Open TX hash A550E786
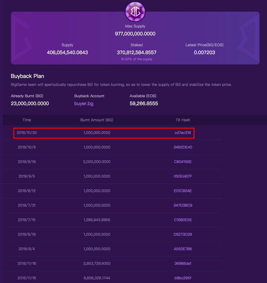Image resolution: width=267 pixels, height=283 pixels. click(183, 249)
